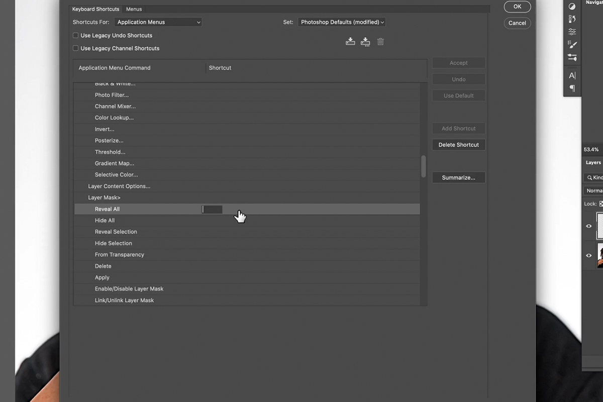Hide the top layer in the Layers panel
The height and width of the screenshot is (402, 603).
[x=589, y=226]
